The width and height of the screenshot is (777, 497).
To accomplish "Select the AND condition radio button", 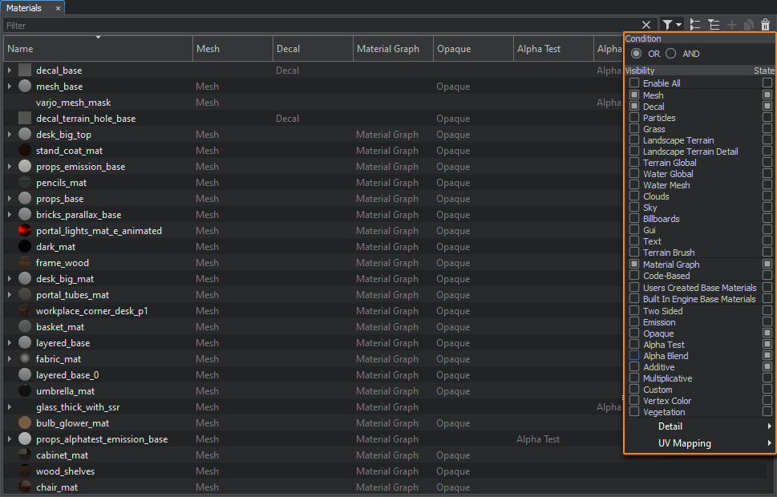I will tap(671, 54).
